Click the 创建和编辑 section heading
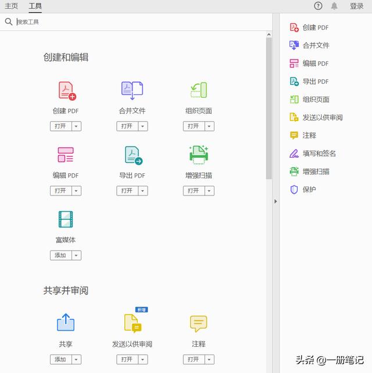 click(66, 58)
